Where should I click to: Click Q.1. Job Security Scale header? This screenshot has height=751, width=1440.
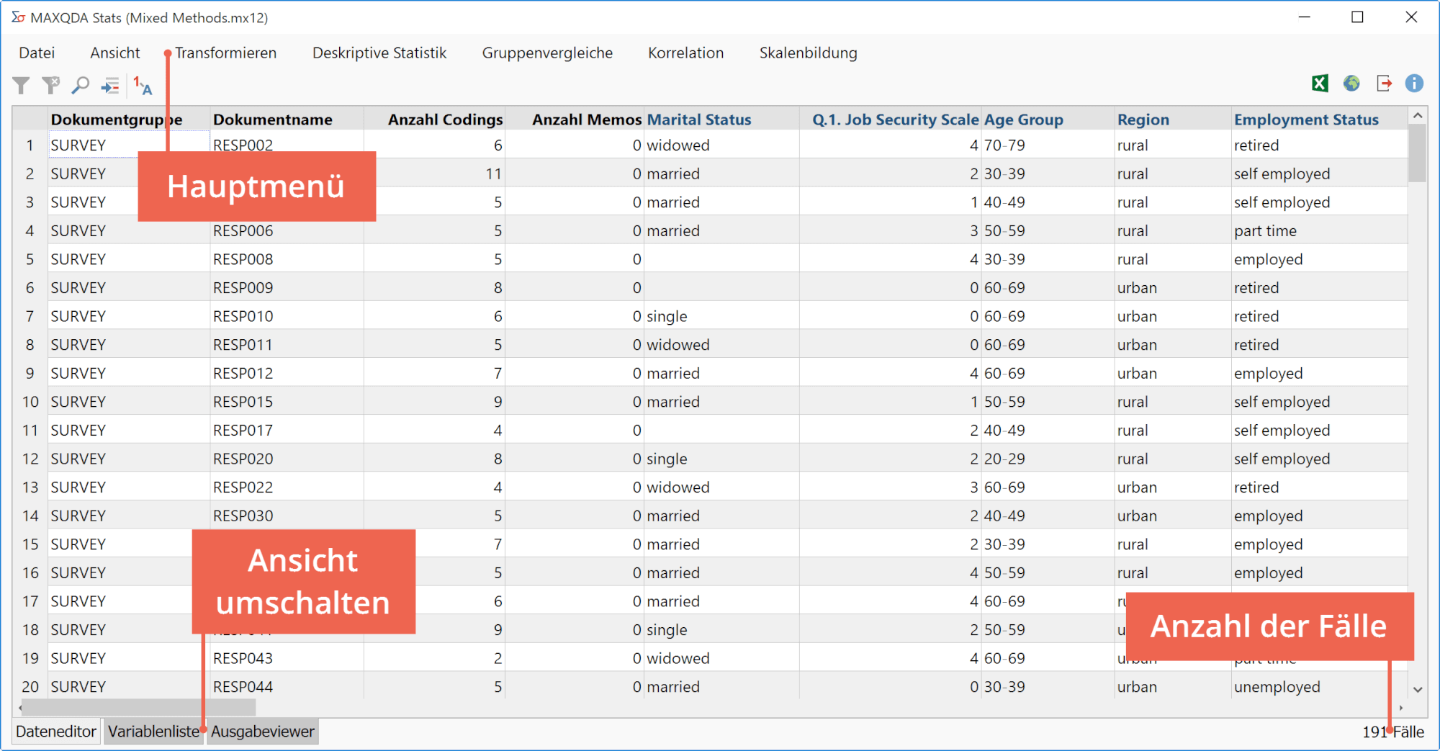[891, 120]
